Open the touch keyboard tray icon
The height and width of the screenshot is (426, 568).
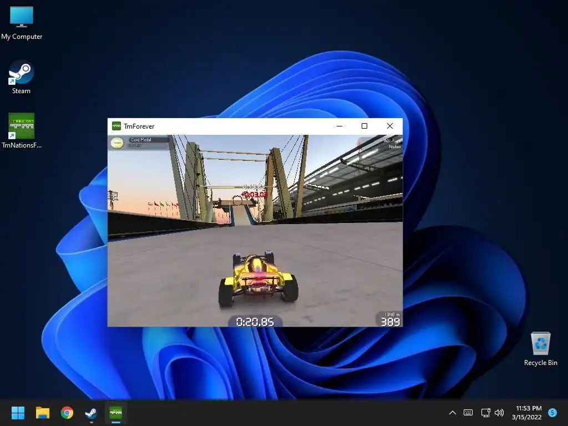click(468, 413)
